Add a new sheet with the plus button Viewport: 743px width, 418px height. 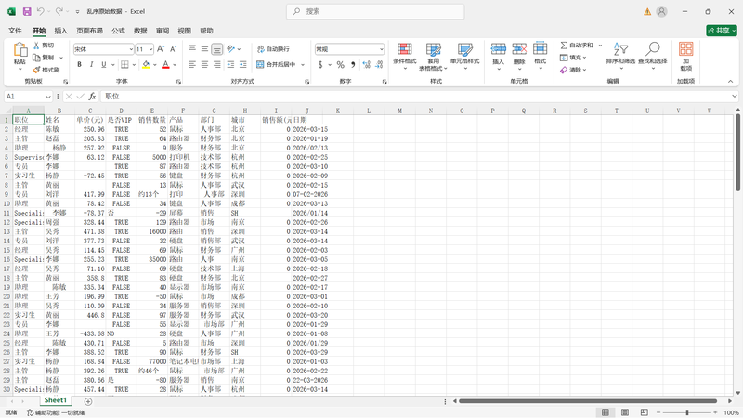click(87, 401)
